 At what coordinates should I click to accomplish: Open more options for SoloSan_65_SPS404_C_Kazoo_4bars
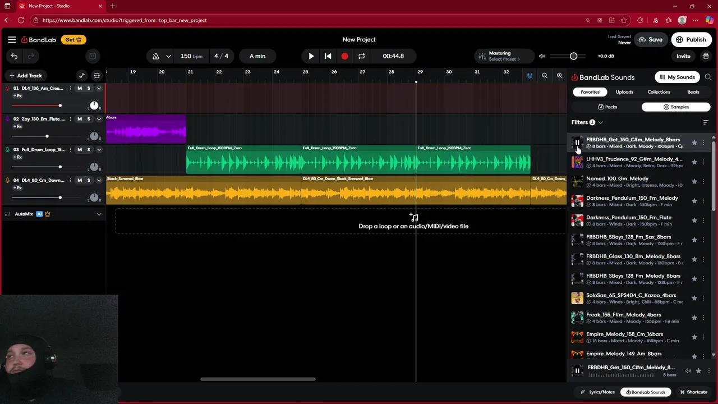[x=703, y=298]
